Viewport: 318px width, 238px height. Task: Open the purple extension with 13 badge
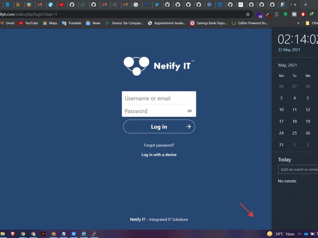pos(259,15)
